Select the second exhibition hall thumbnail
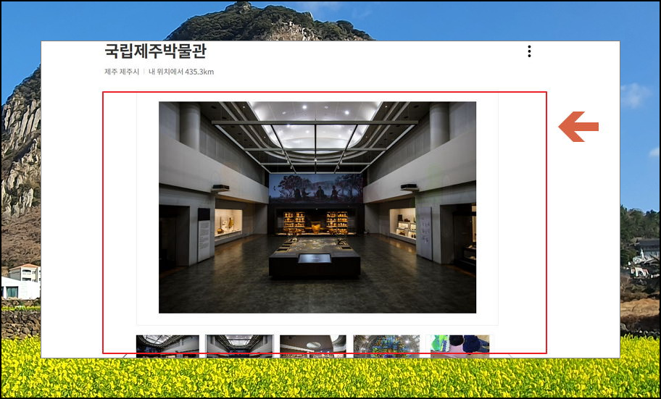The image size is (661, 399). (239, 346)
